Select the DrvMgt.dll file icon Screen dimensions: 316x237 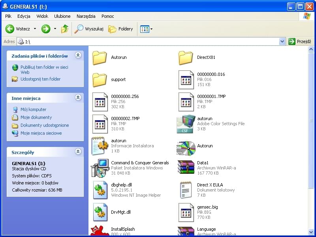[100, 212]
